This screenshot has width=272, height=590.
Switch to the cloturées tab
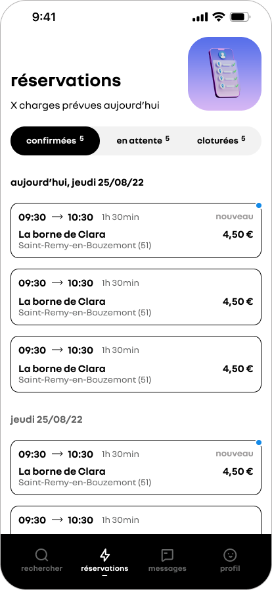coord(221,141)
